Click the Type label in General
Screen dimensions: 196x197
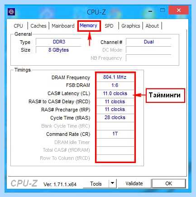(x=25, y=42)
